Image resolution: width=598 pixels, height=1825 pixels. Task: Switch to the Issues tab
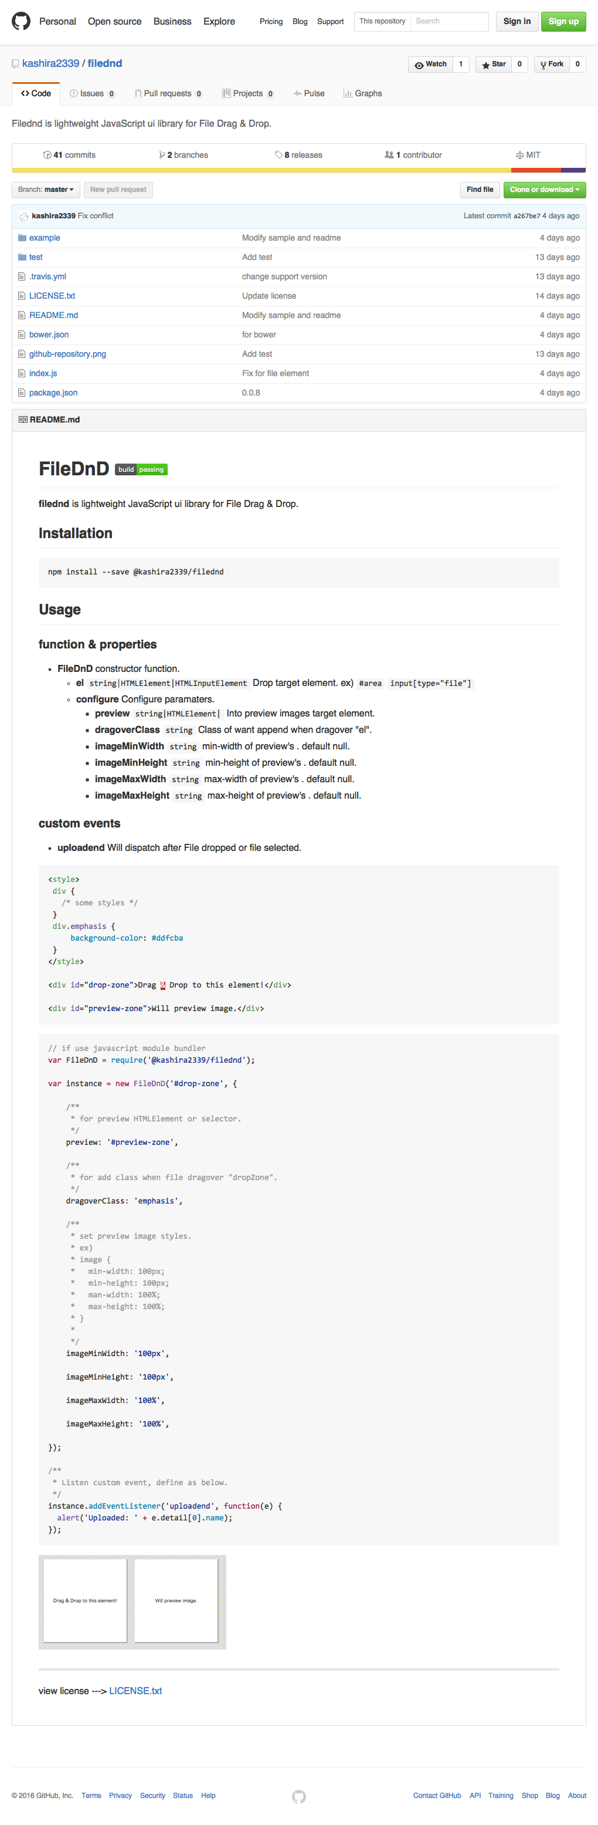pyautogui.click(x=92, y=93)
